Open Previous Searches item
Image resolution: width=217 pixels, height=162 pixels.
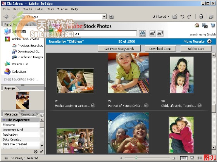click(x=28, y=46)
